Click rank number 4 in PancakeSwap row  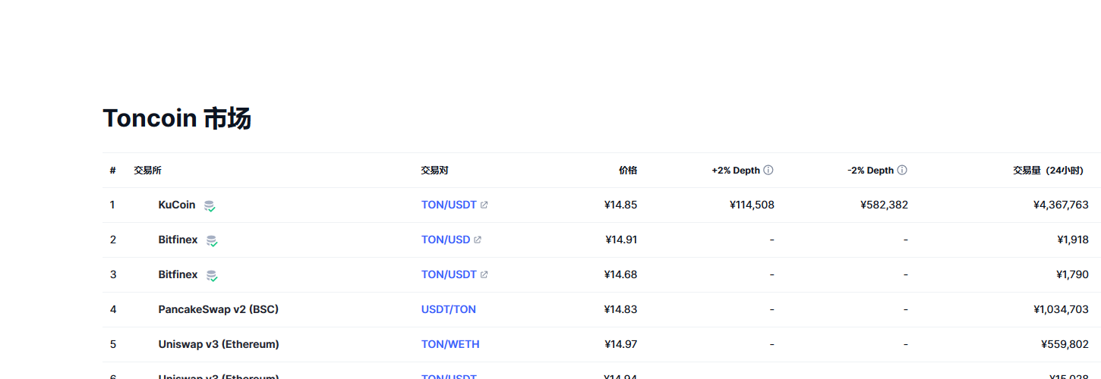click(113, 309)
